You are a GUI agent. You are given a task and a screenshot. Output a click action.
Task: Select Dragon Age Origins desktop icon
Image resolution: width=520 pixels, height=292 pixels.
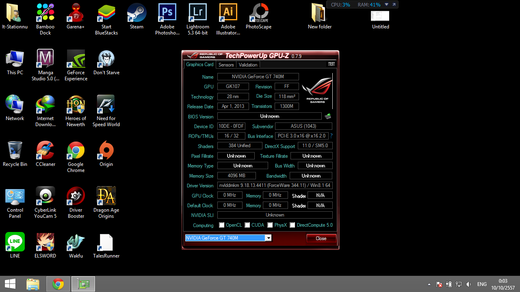coord(106,203)
